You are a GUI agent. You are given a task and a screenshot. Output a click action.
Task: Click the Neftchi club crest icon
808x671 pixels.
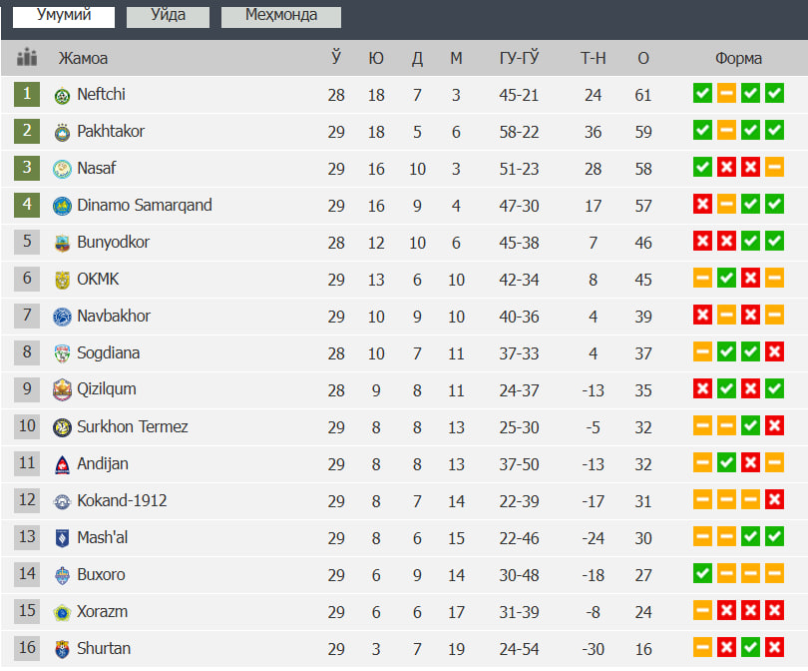pos(62,95)
